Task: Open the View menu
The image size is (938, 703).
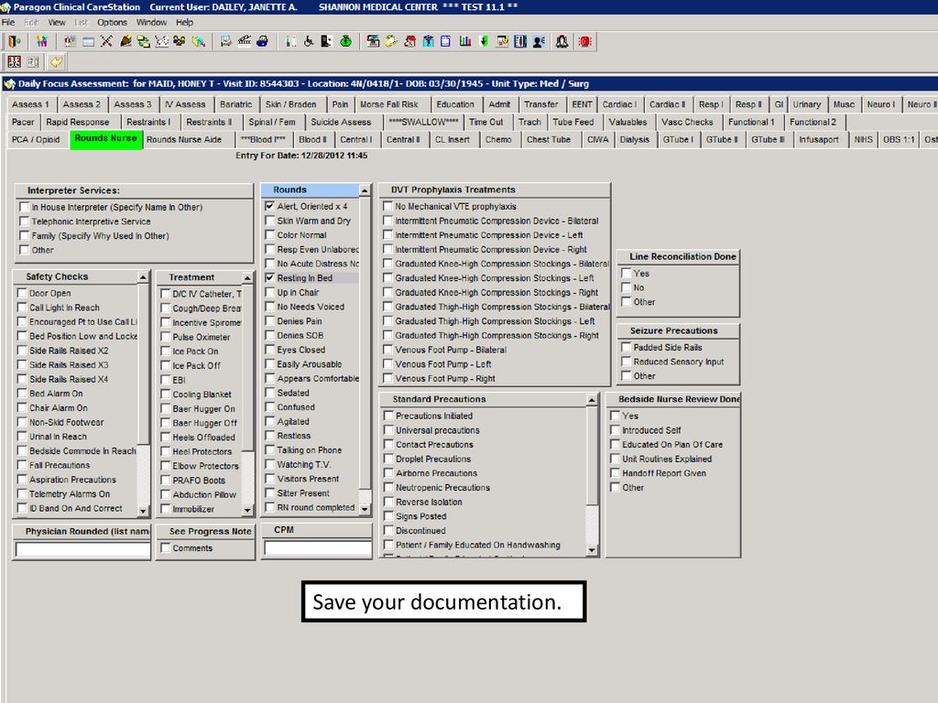Action: [x=57, y=22]
